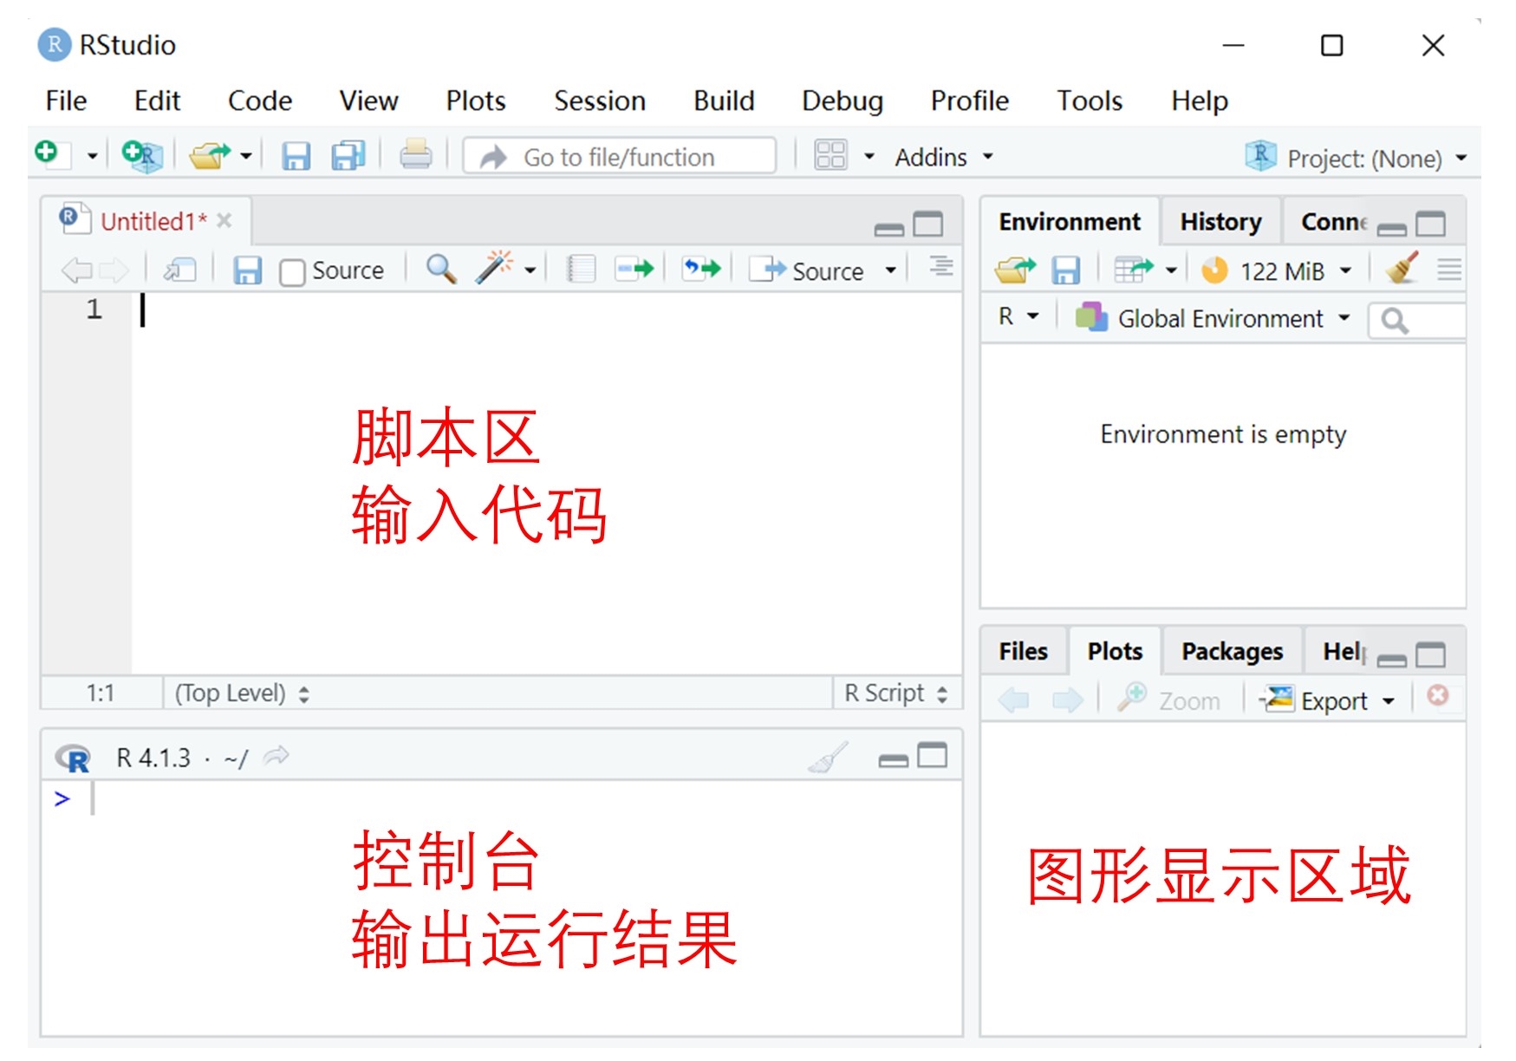The width and height of the screenshot is (1516, 1061).
Task: Save all open documents with the double disk icon
Action: pos(348,156)
